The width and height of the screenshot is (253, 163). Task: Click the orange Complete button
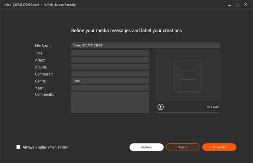[219, 147]
